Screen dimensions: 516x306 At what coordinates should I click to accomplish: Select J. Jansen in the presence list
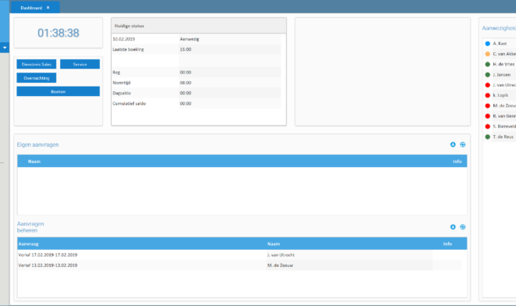point(501,75)
